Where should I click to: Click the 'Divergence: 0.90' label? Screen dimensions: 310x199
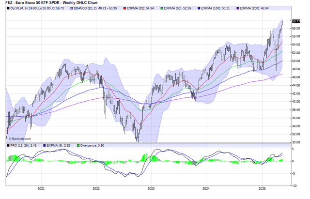point(92,145)
